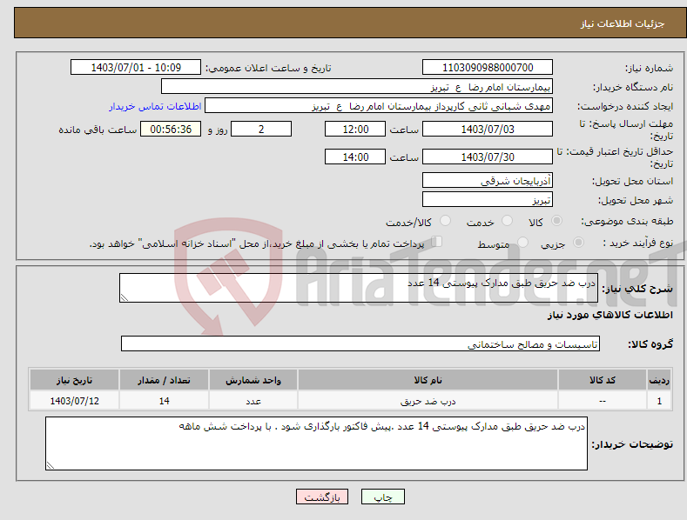
Task: Click the resize grip of شرح کلی نیاز box
Action: tap(125, 297)
